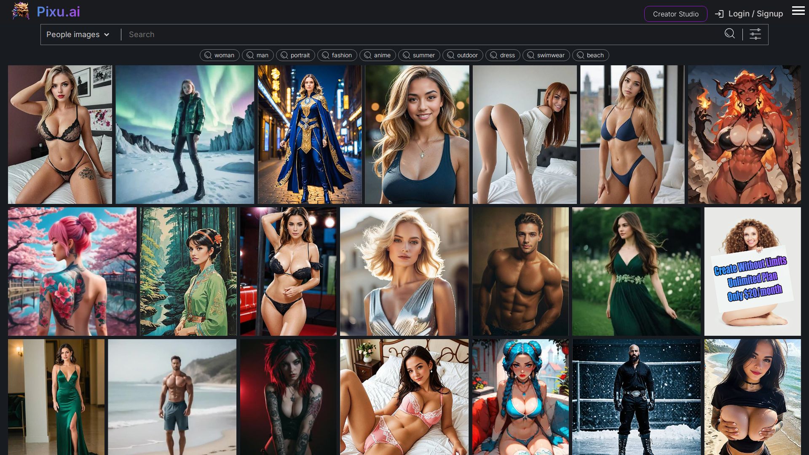Open the hamburger menu icon

[798, 11]
